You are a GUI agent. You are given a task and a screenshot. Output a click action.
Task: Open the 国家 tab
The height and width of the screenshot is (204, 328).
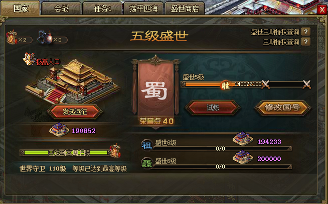(20, 8)
